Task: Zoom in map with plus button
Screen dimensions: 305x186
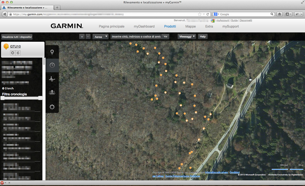Action: tap(82, 37)
